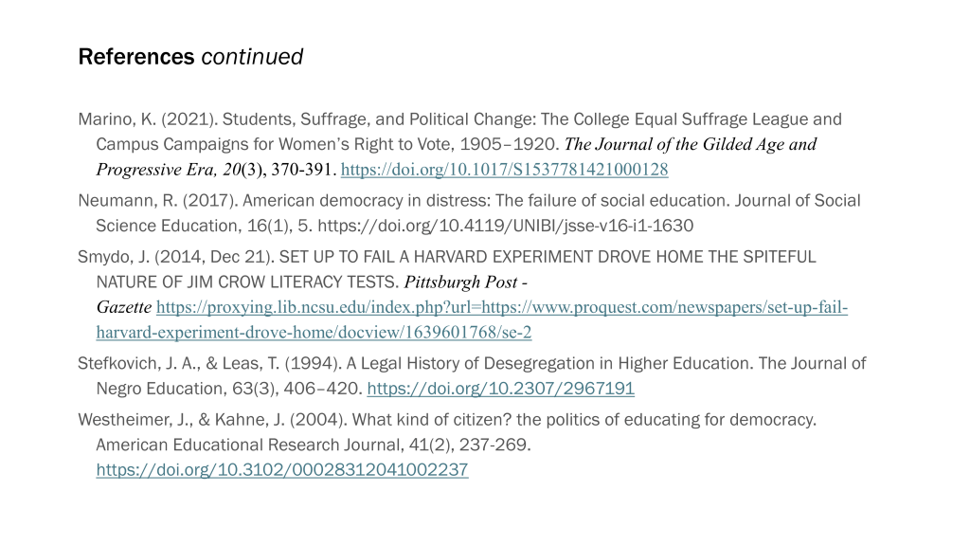This screenshot has height=546, width=970.
Task: Click the italic 'continued' word in the heading
Action: (x=252, y=57)
